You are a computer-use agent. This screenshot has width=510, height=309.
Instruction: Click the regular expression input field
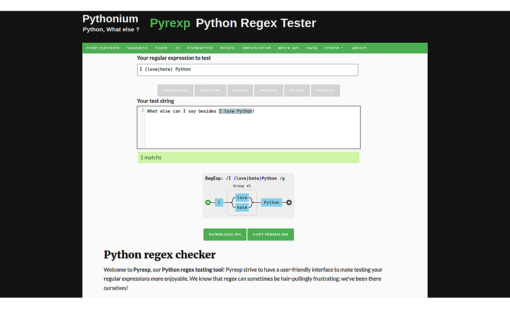(248, 70)
